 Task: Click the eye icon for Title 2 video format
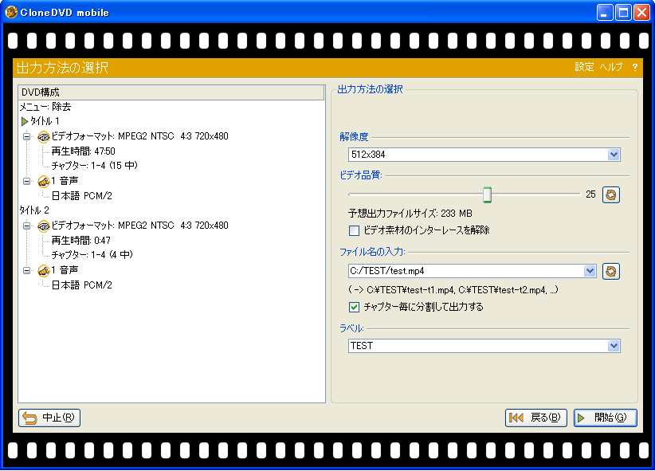click(44, 226)
